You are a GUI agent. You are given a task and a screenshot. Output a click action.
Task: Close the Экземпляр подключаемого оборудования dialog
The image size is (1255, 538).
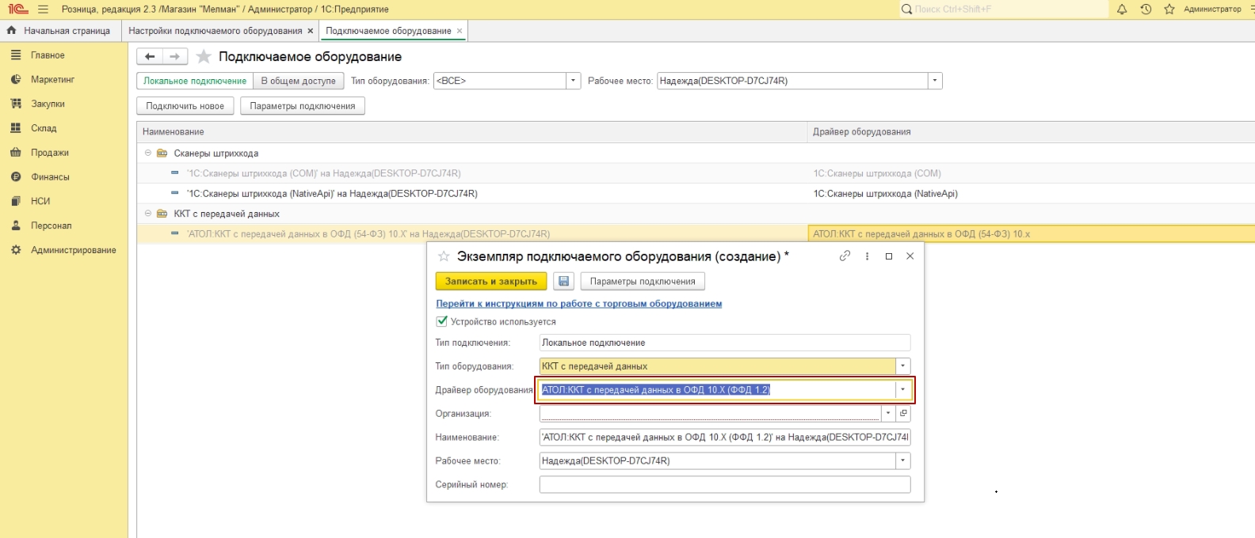pyautogui.click(x=910, y=256)
